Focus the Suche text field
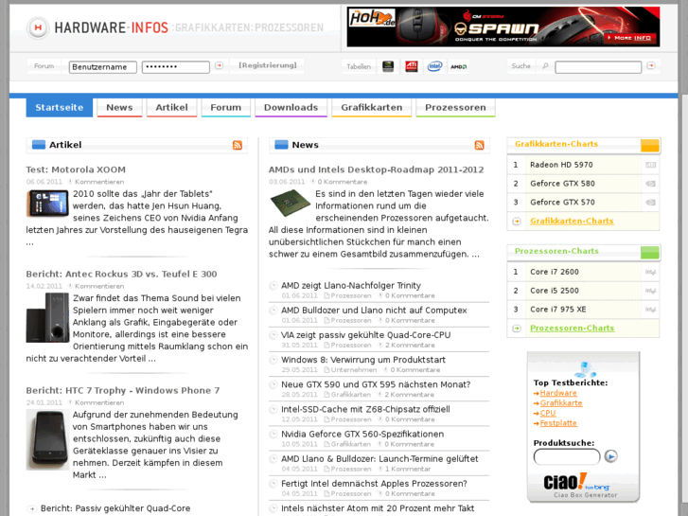The width and height of the screenshot is (688, 516). 598,67
